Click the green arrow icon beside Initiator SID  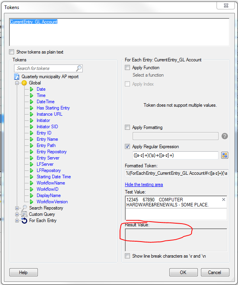coord(32,127)
